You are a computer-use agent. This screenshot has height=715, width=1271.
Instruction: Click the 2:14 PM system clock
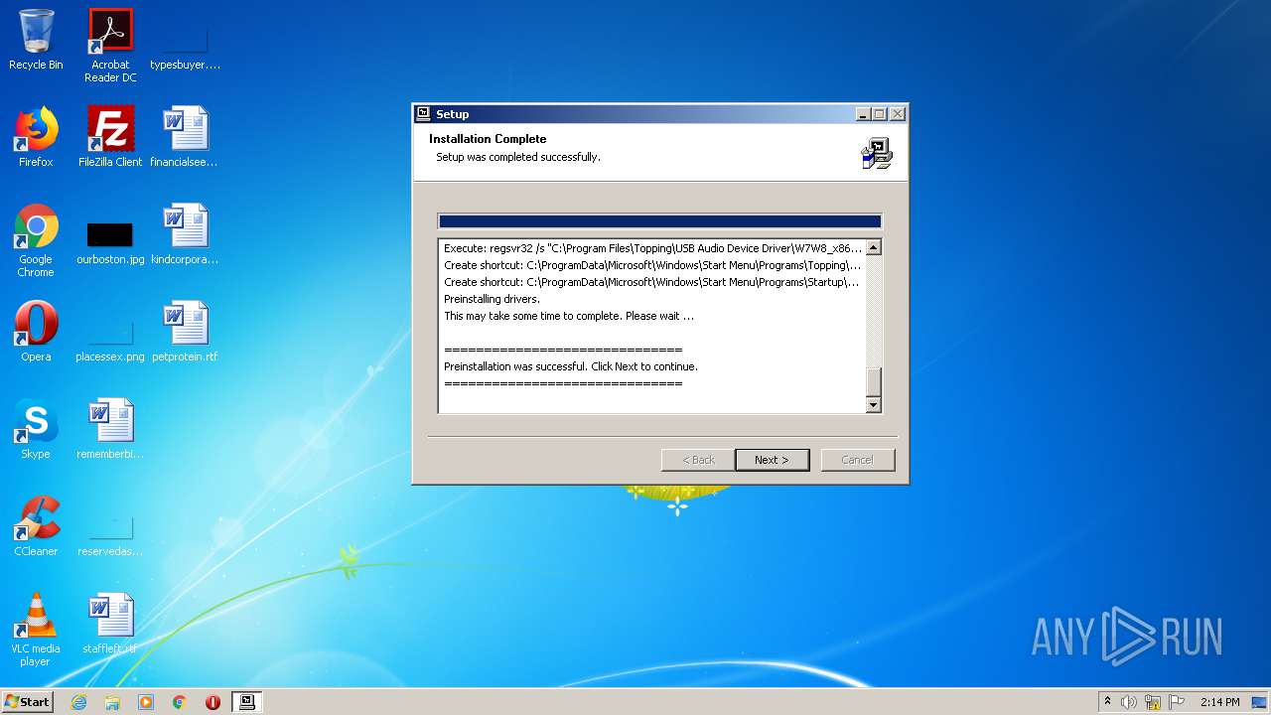tap(1219, 702)
